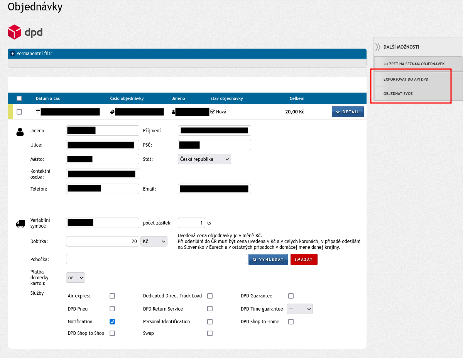The width and height of the screenshot is (463, 358).
Task: Open the Stát country dropdown
Action: point(204,159)
